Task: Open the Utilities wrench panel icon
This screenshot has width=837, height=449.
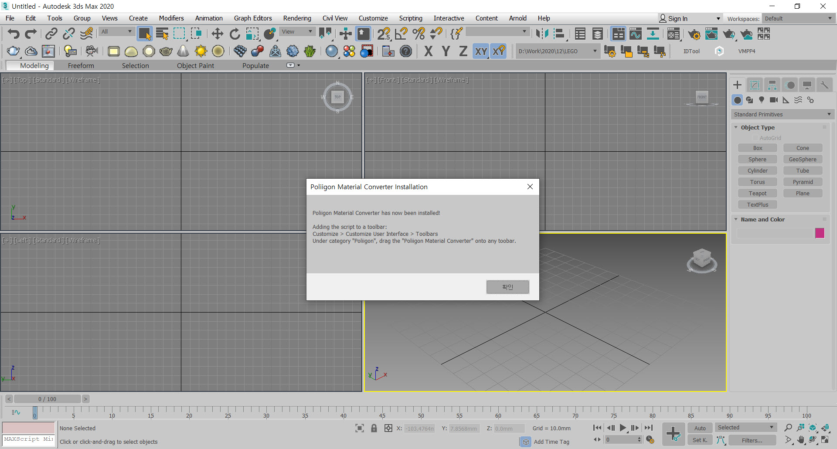Action: [824, 85]
